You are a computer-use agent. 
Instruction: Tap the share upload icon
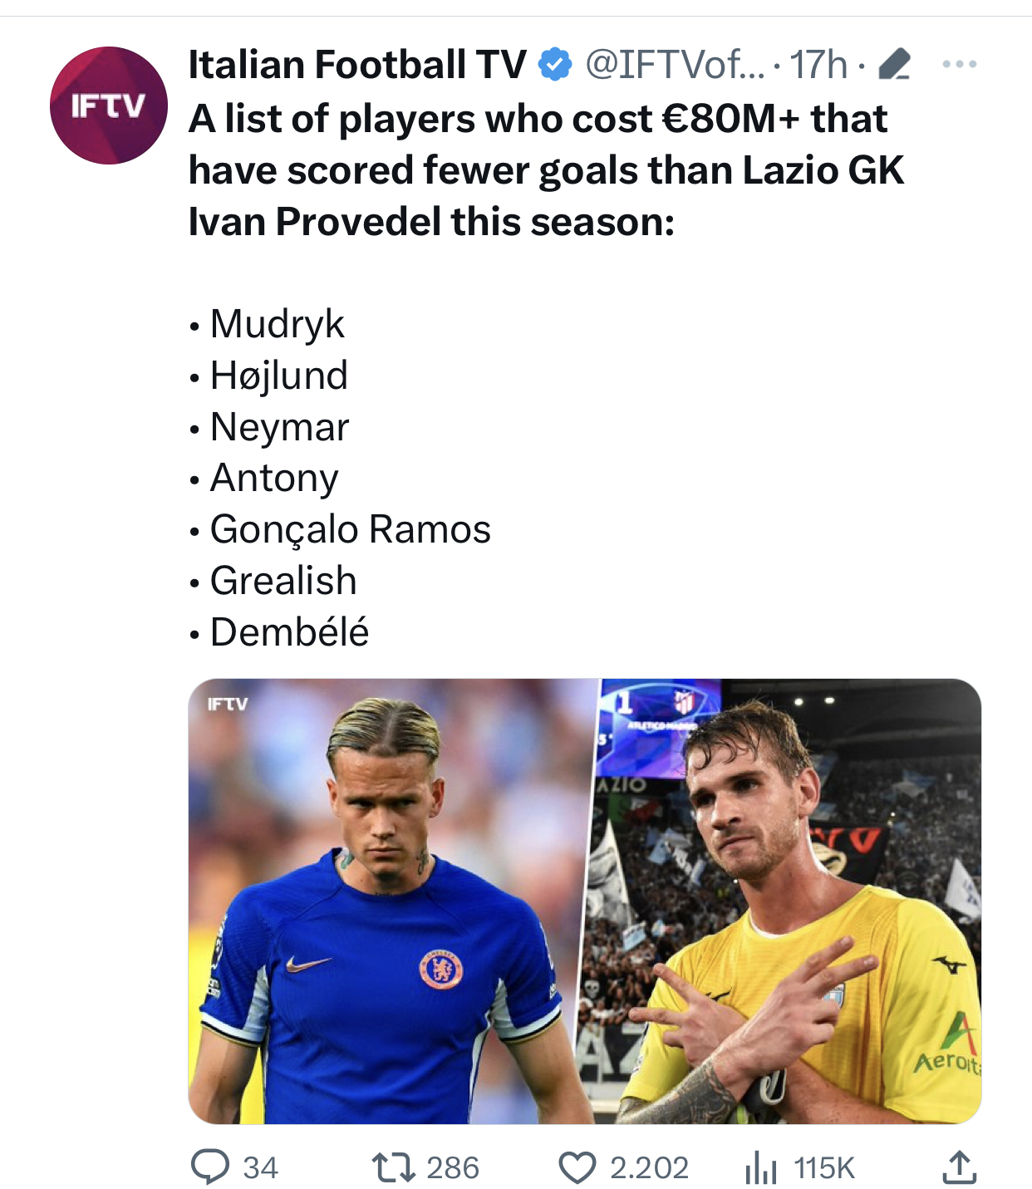tap(959, 1167)
